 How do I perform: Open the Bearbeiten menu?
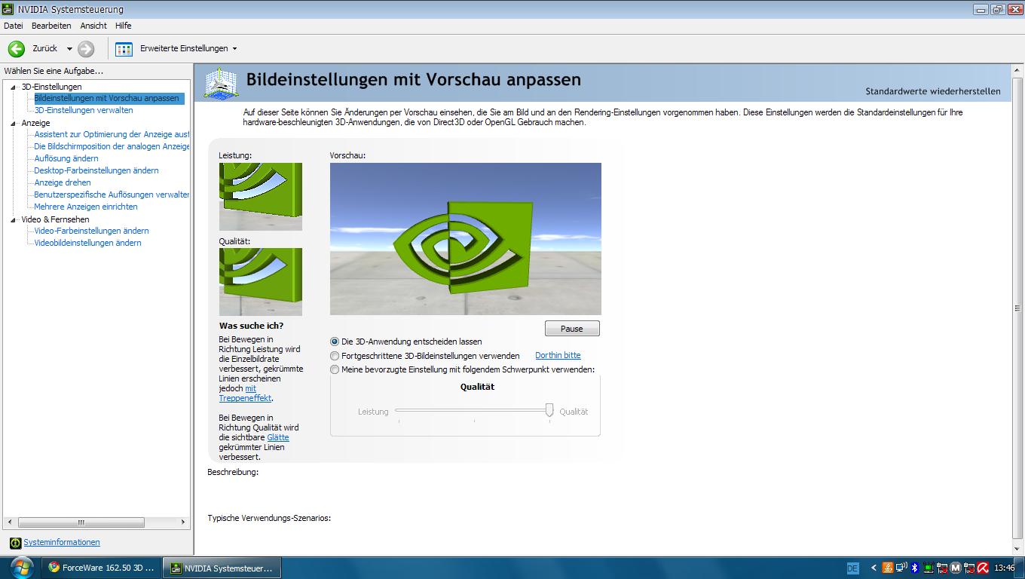click(51, 26)
